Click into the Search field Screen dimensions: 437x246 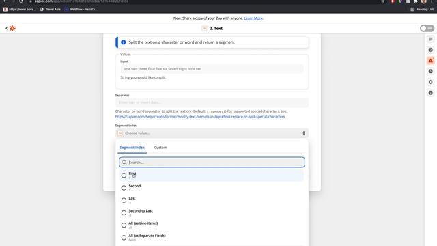pos(212,163)
